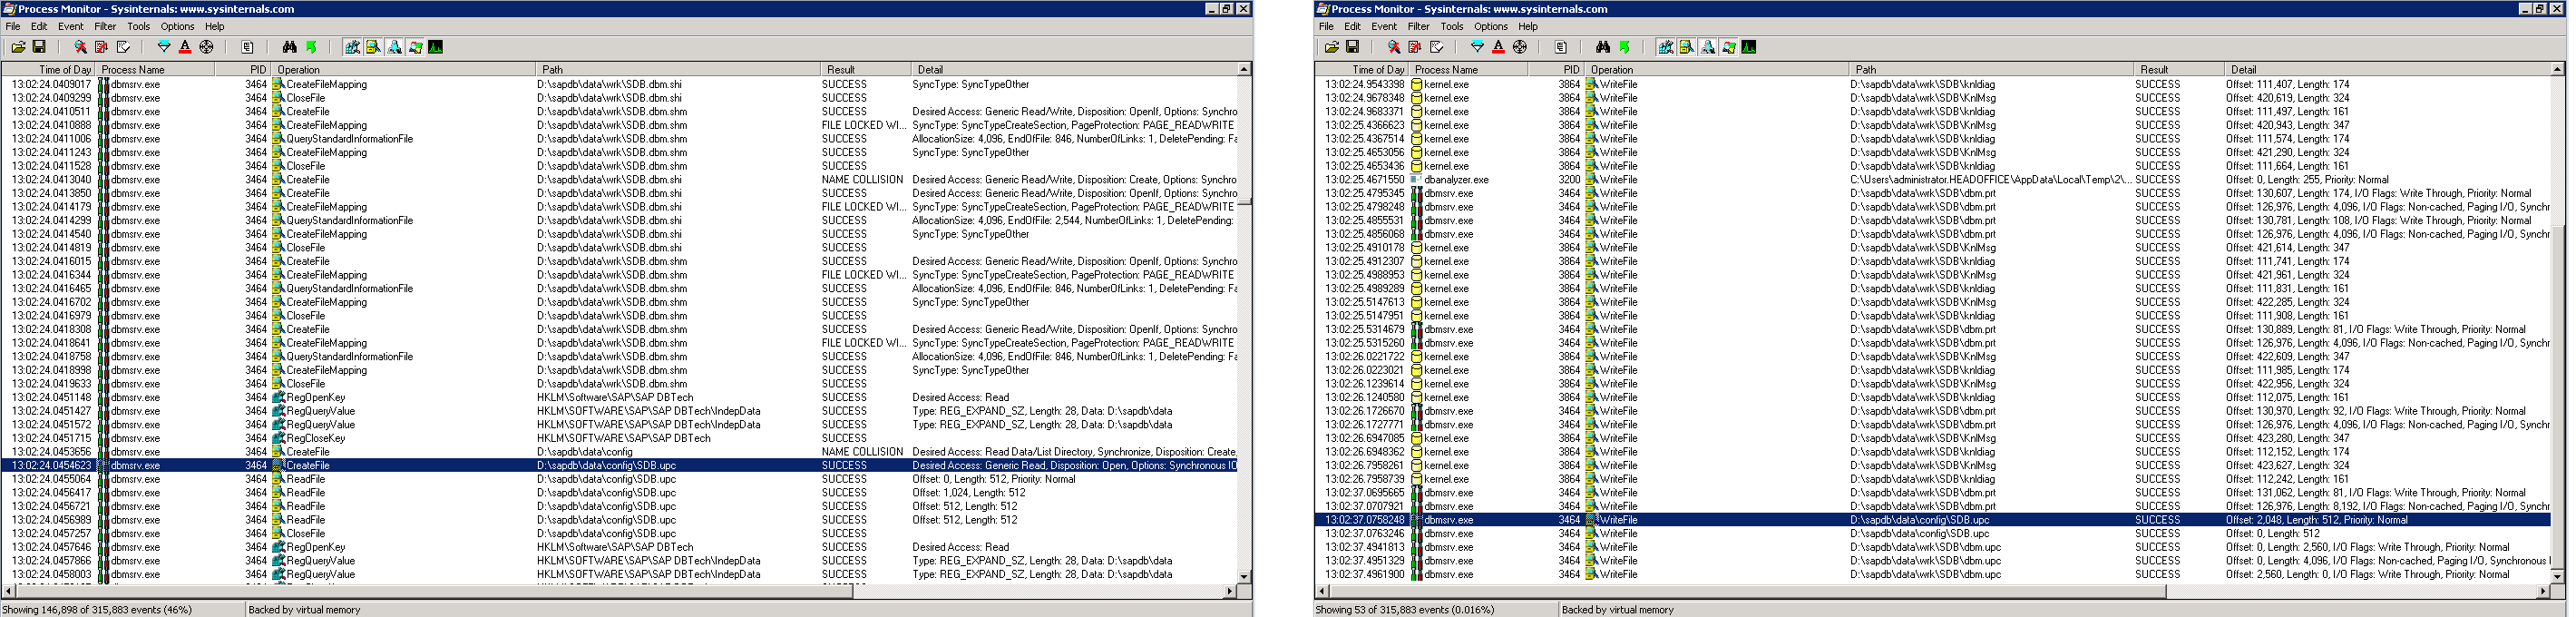
Task: Open Filter dialog icon in left window
Action: click(x=164, y=47)
